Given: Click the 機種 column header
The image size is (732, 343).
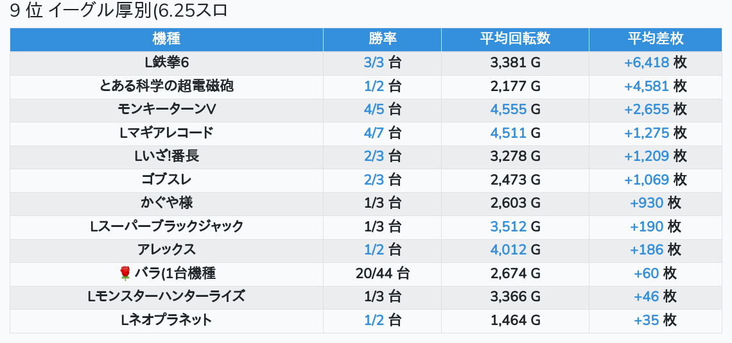Looking at the screenshot, I should point(166,39).
